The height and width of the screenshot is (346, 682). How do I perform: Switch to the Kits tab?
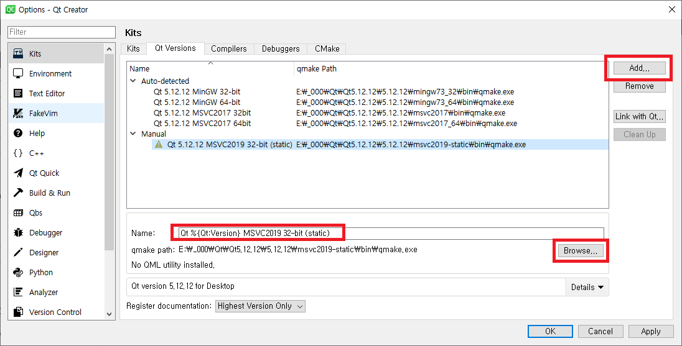click(133, 48)
